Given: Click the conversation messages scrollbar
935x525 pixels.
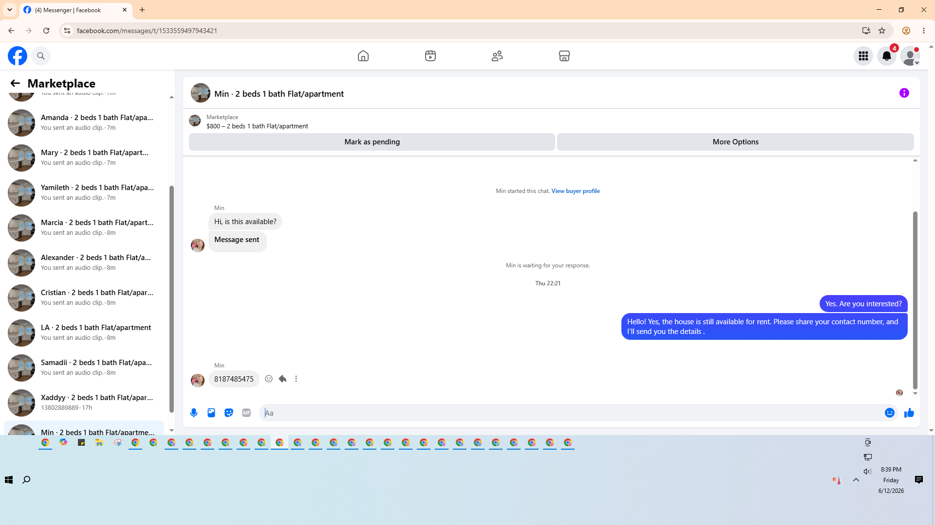Looking at the screenshot, I should tap(915, 300).
